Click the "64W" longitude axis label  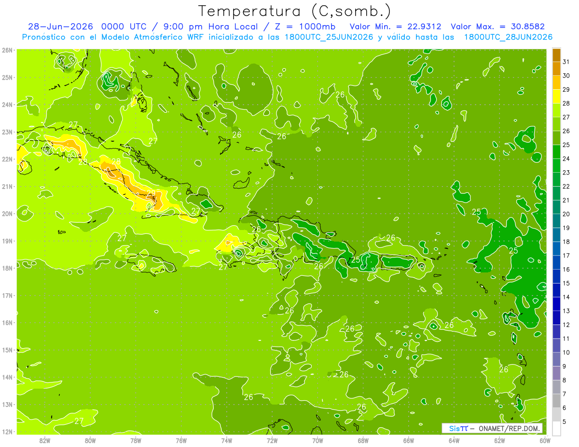click(454, 440)
